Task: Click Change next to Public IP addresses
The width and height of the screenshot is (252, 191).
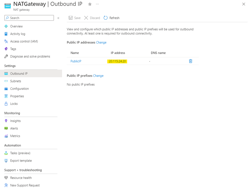Action: click(101, 42)
